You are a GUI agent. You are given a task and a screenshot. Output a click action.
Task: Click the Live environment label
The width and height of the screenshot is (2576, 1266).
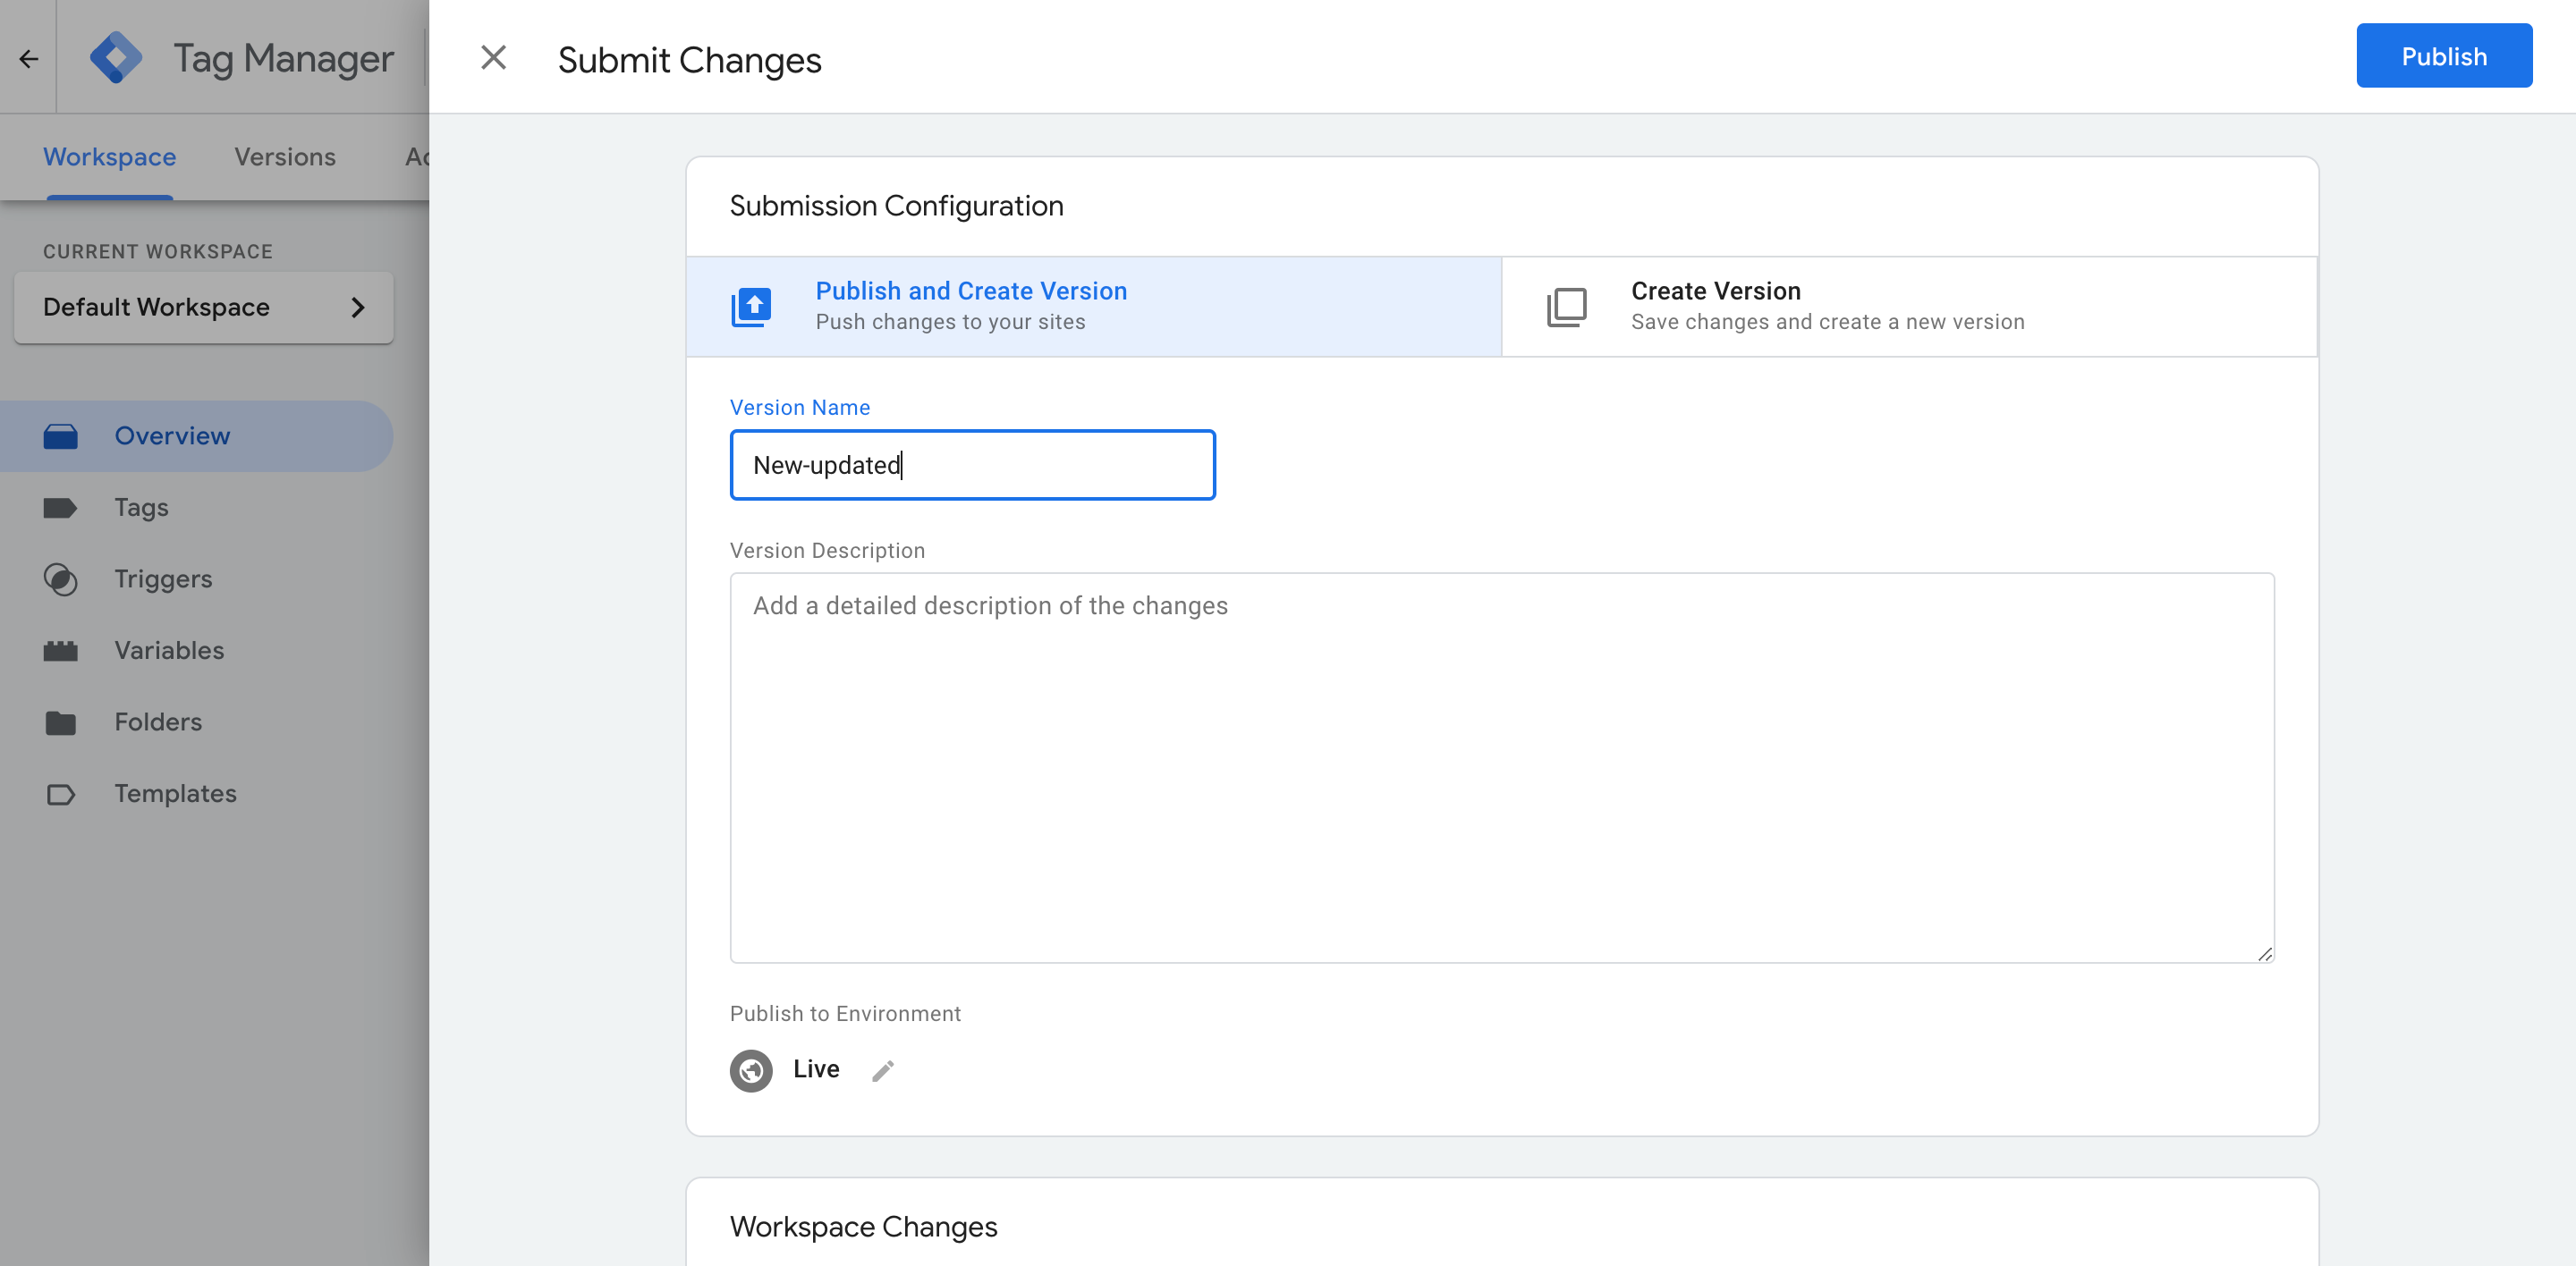click(x=816, y=1069)
